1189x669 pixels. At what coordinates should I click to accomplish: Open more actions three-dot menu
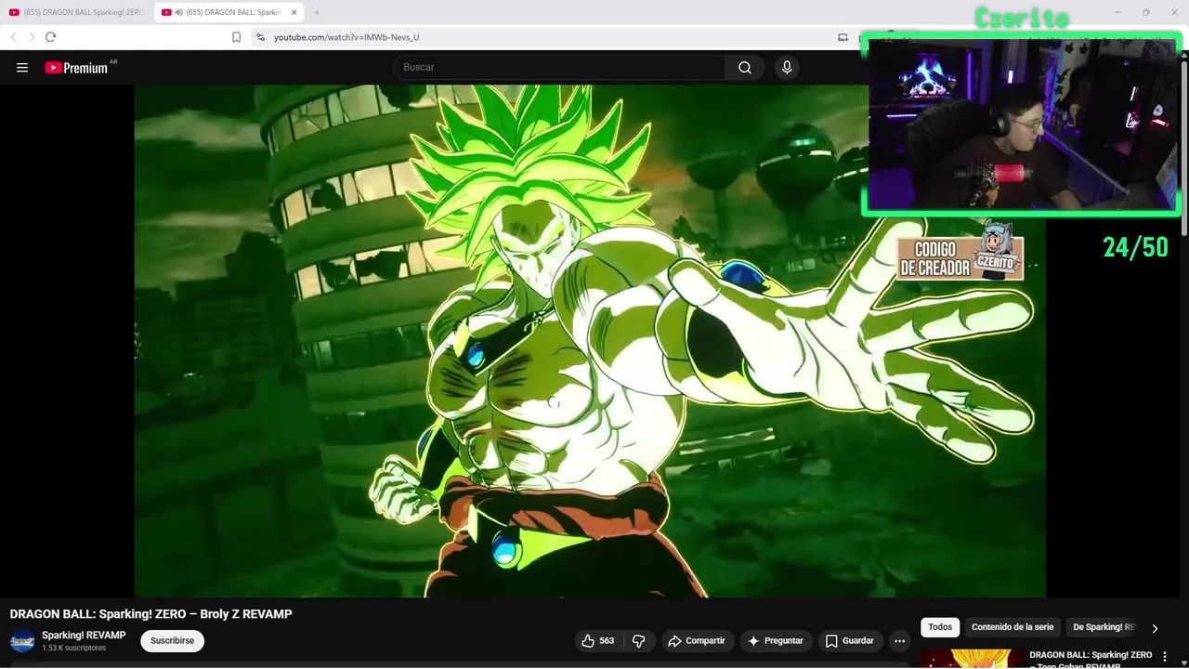[899, 640]
